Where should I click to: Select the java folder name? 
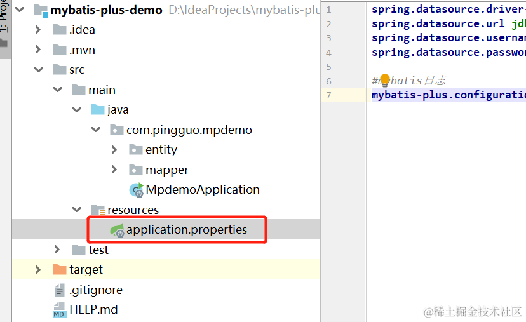click(118, 110)
